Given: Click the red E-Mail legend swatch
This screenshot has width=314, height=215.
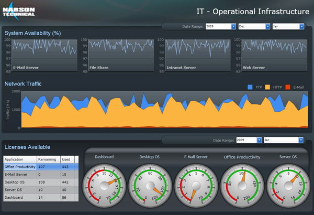Looking at the screenshot, I should pyautogui.click(x=288, y=87).
